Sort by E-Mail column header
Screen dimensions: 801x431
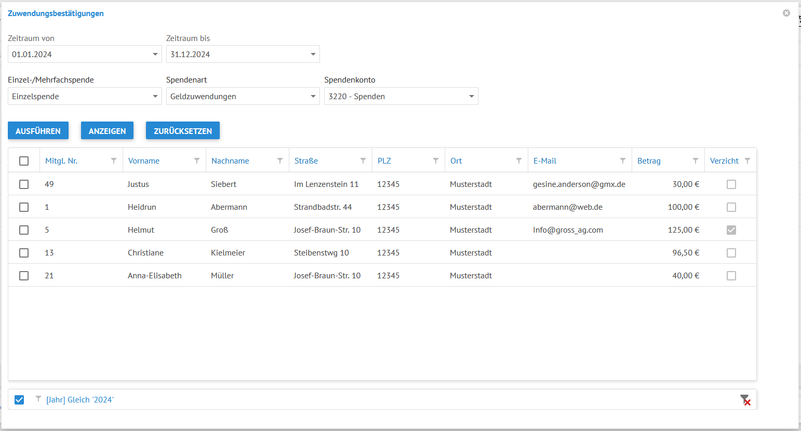[x=545, y=161]
